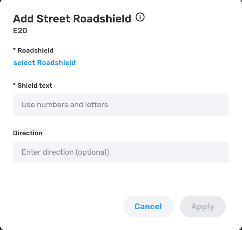Open the select Roadshield link

(x=45, y=63)
